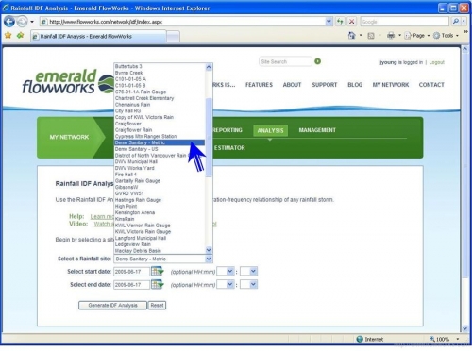Image resolution: width=472 pixels, height=351 pixels.
Task: Select Kensington Arena in site list
Action: pos(160,212)
